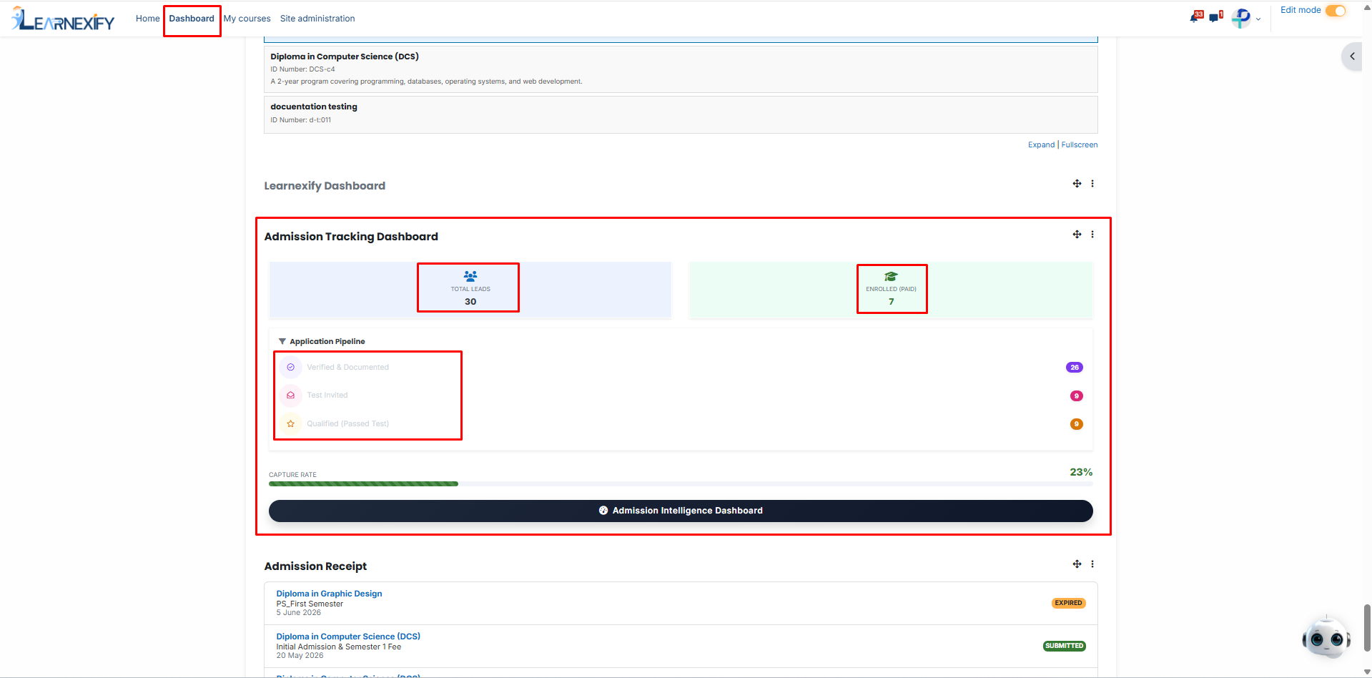Click the Learnexify logo
1372x678 pixels.
click(x=63, y=19)
